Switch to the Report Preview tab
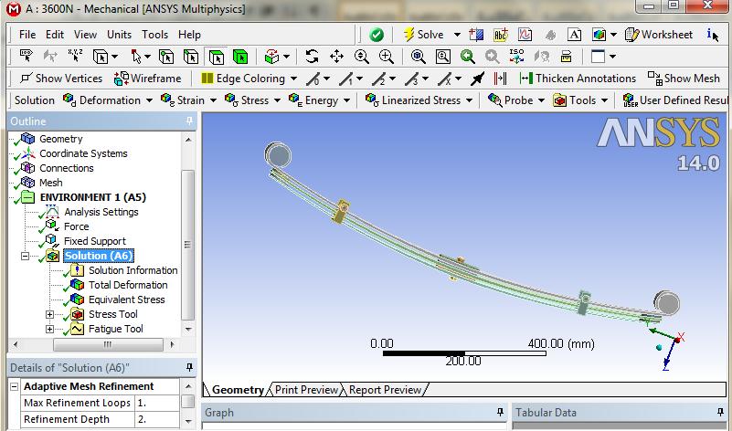This screenshot has width=732, height=431. tap(385, 390)
